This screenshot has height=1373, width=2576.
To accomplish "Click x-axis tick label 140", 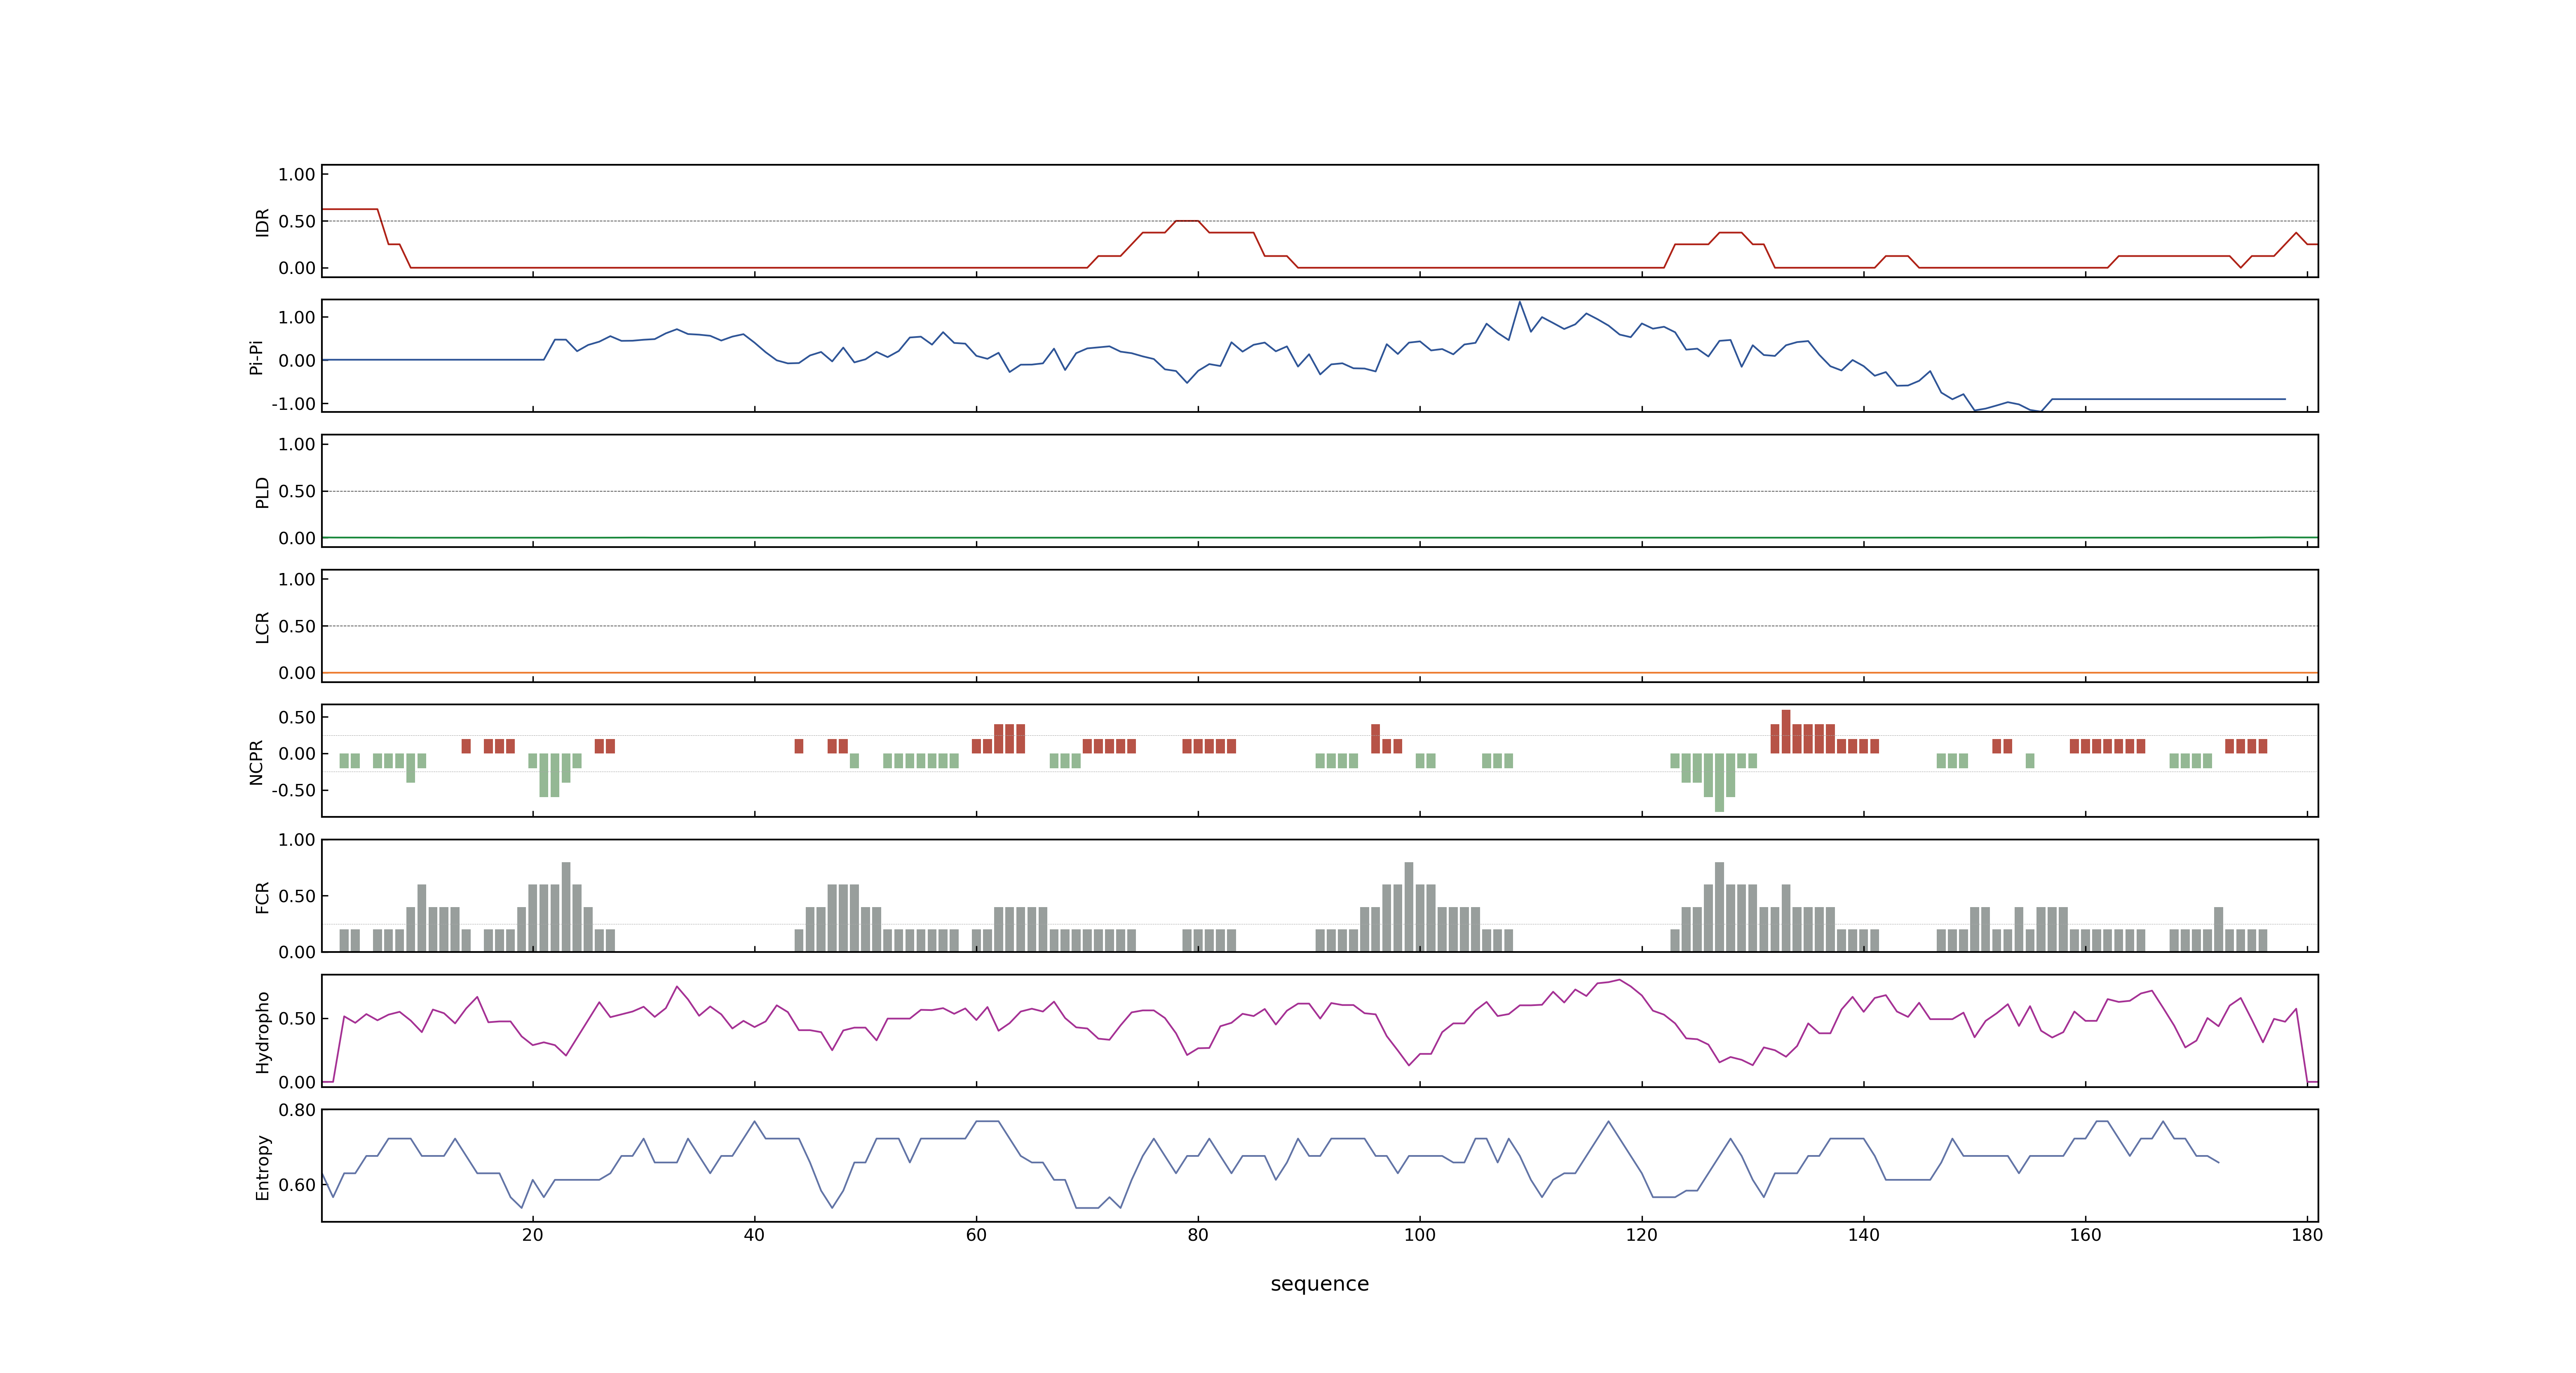I will (x=1864, y=1234).
